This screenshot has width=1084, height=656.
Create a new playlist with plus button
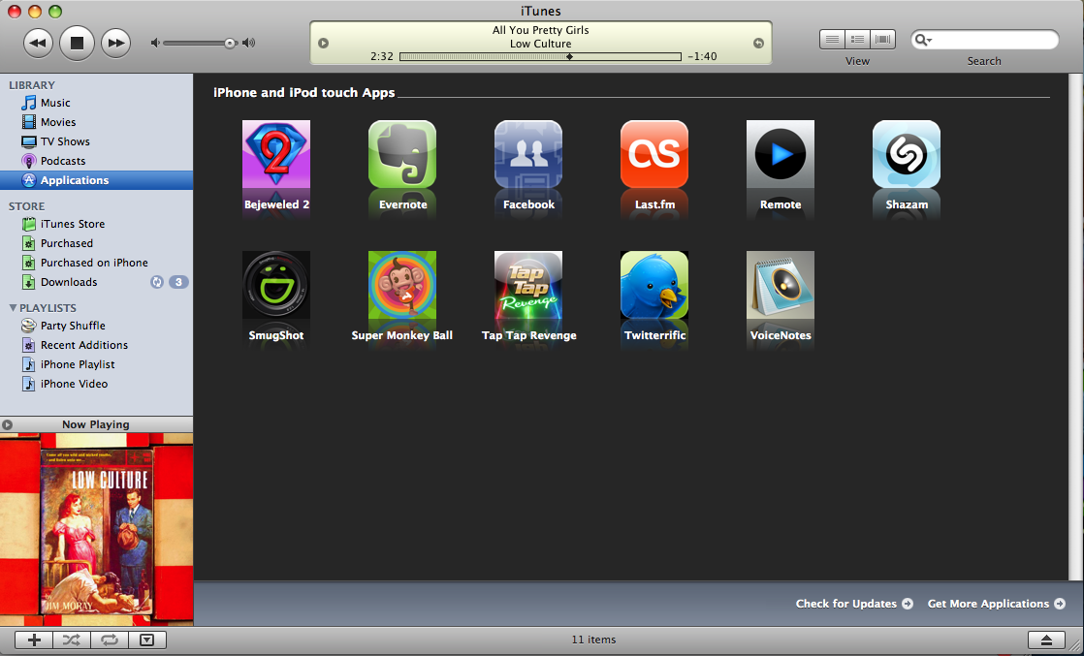click(34, 640)
